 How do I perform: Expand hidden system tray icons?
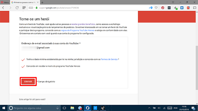pyautogui.click(x=149, y=108)
